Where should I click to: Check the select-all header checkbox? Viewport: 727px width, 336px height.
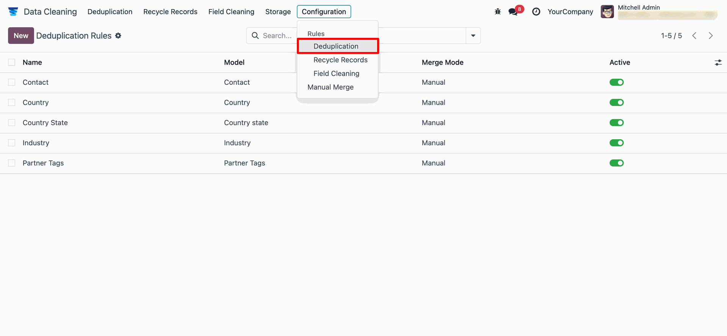(x=12, y=62)
